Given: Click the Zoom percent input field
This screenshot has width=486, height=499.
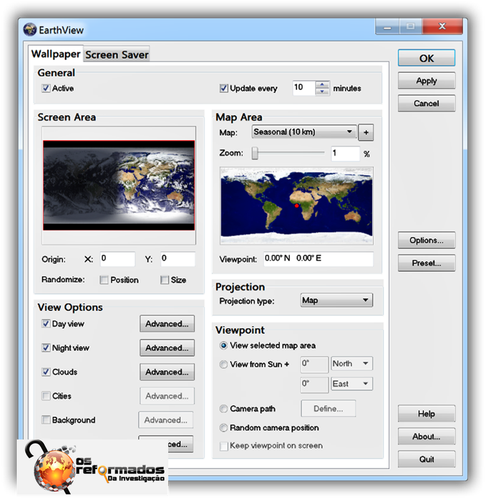Looking at the screenshot, I should (345, 153).
